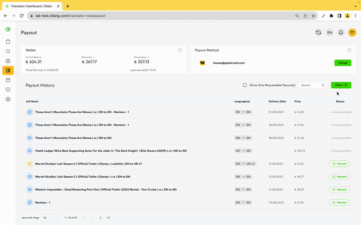The height and width of the screenshot is (225, 361).
Task: Open the EN language selector
Action: point(330,32)
